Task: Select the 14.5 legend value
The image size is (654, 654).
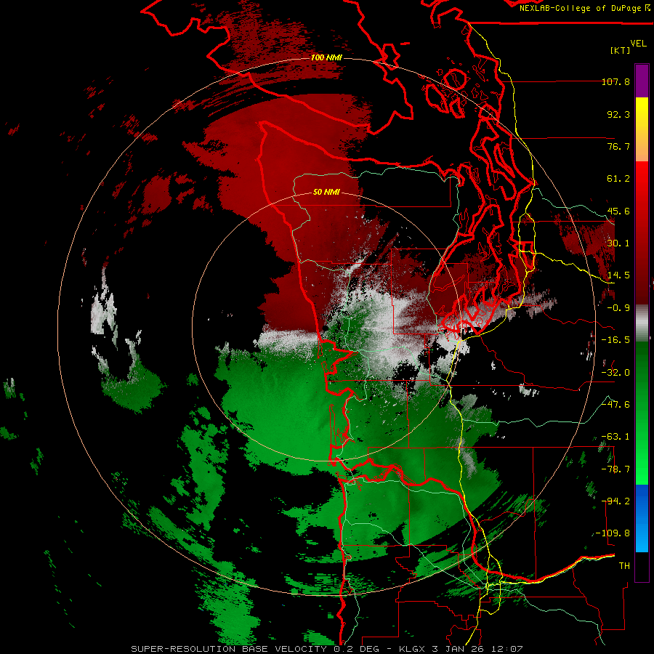Action: tap(618, 275)
